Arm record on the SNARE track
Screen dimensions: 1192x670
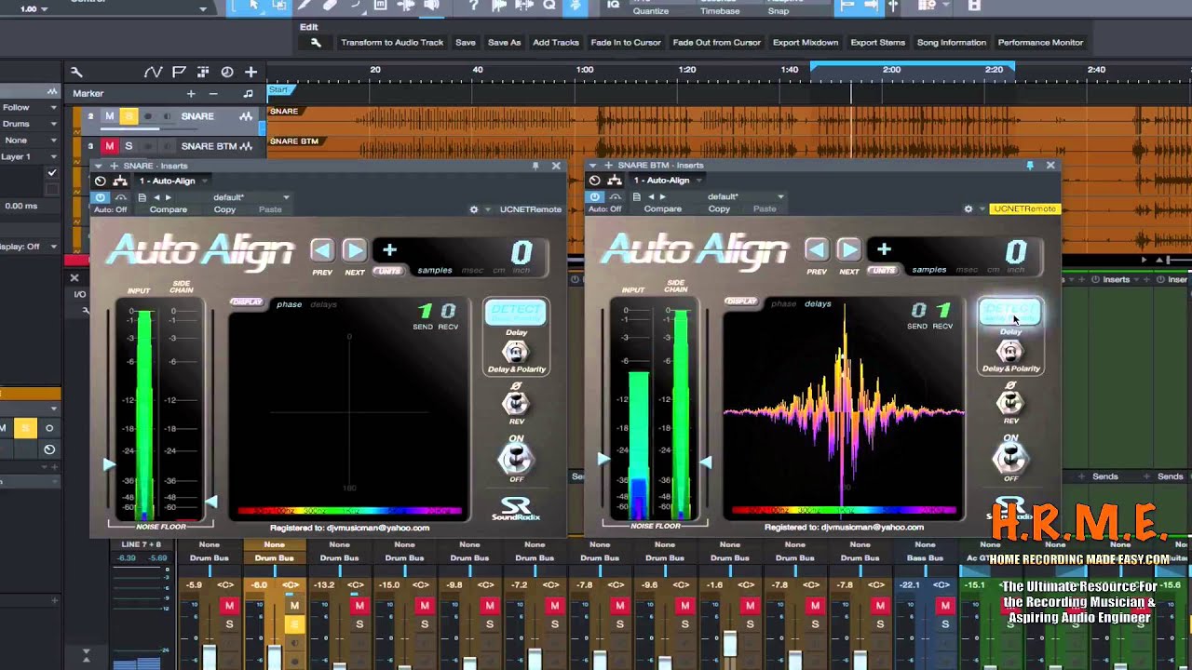point(149,116)
